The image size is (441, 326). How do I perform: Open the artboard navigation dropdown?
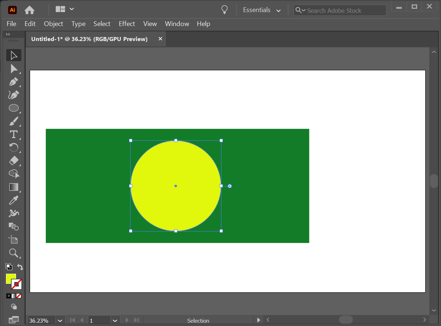[x=115, y=321]
